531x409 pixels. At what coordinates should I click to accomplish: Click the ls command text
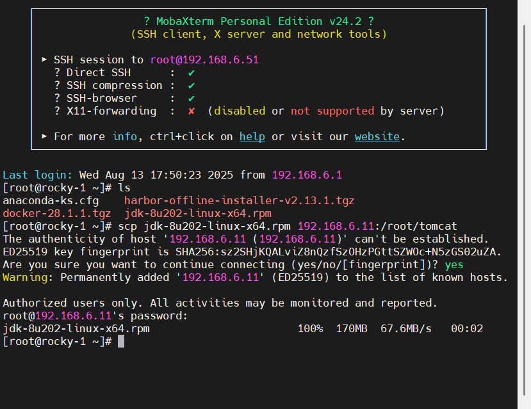(124, 188)
